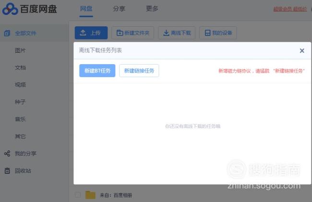Click the 离线下载任务列表 dialog title
Screen dimensions: 312x202
[x=100, y=50]
